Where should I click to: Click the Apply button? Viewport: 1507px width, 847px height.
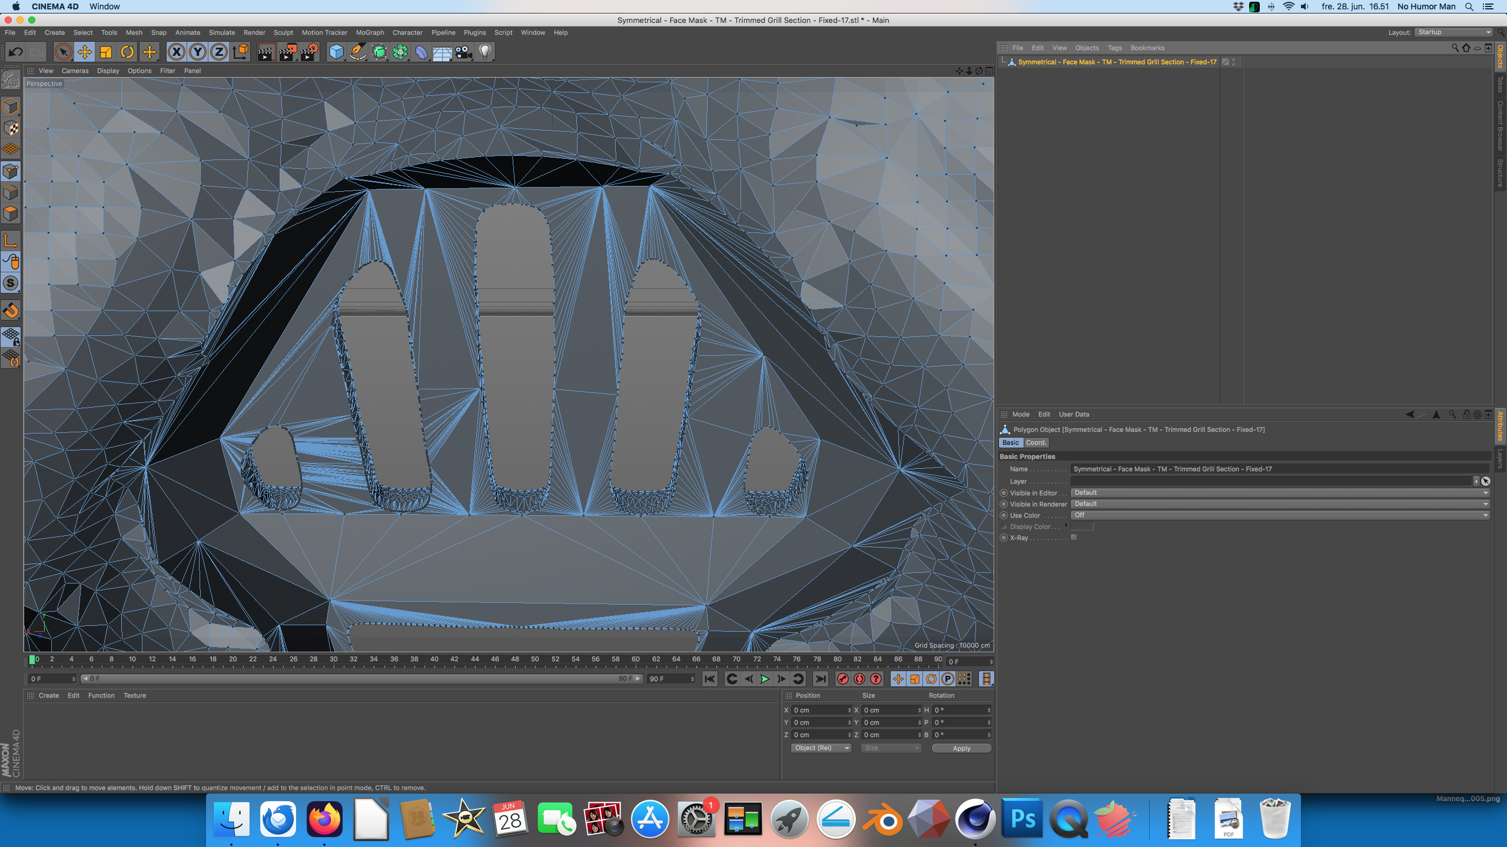961,748
